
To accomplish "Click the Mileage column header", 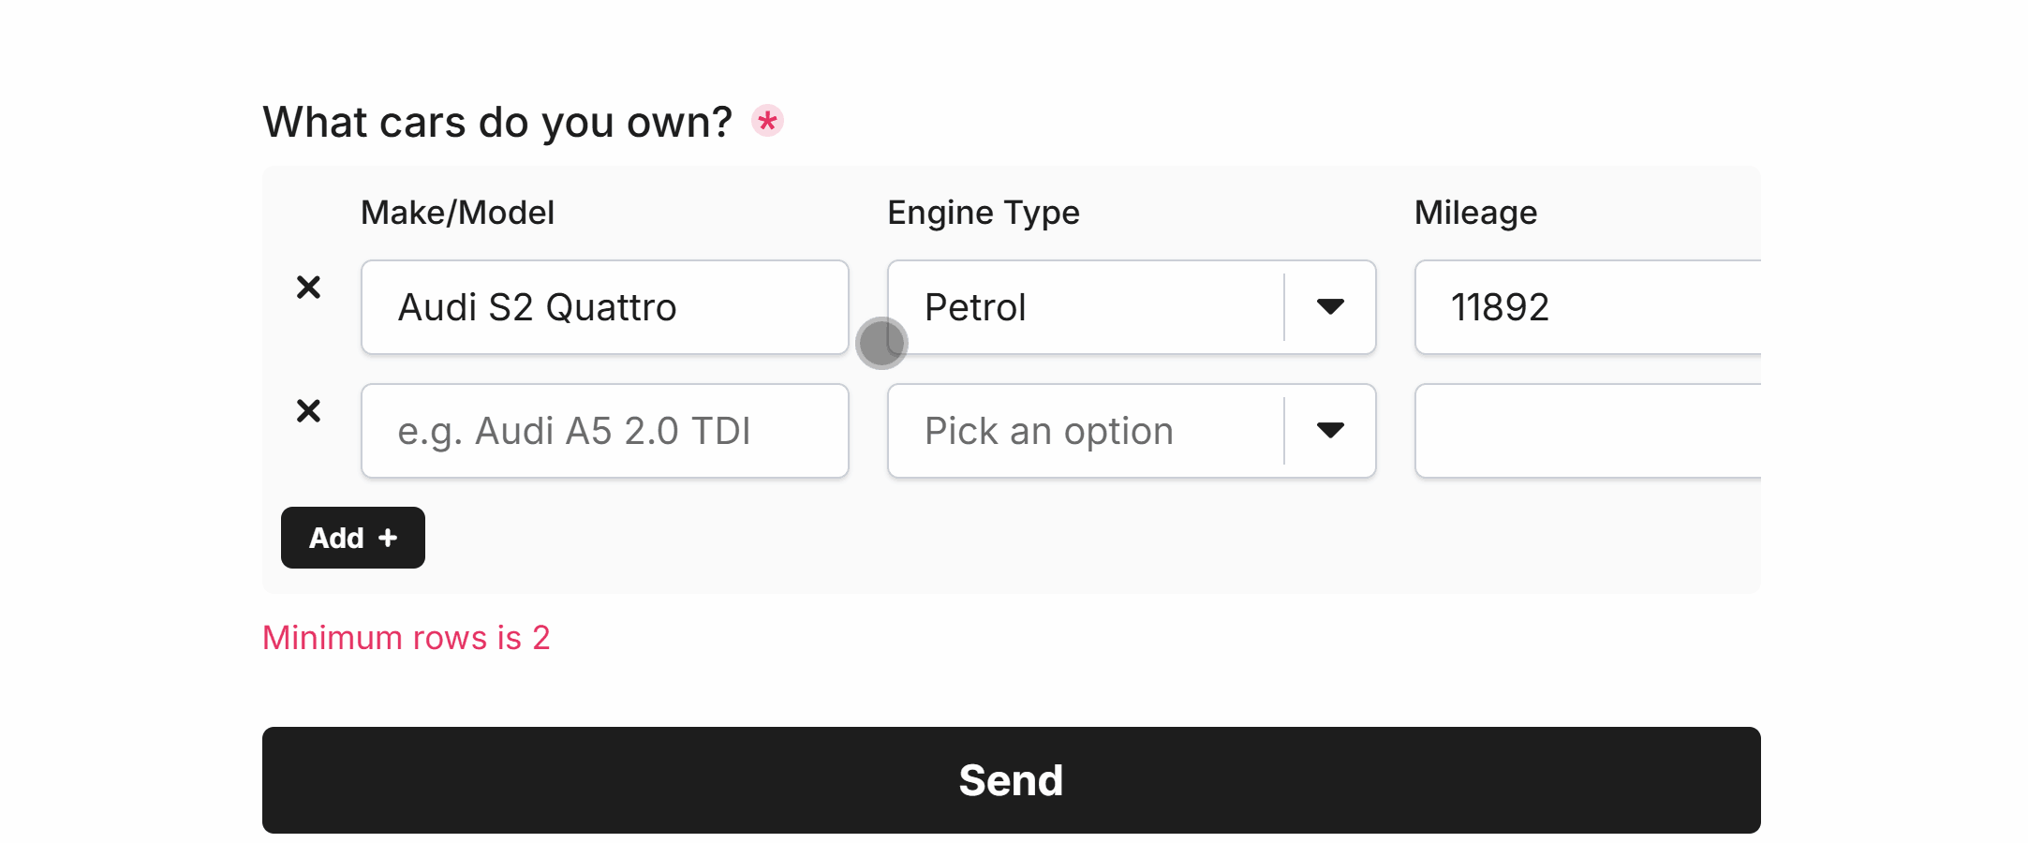I will click(x=1475, y=213).
